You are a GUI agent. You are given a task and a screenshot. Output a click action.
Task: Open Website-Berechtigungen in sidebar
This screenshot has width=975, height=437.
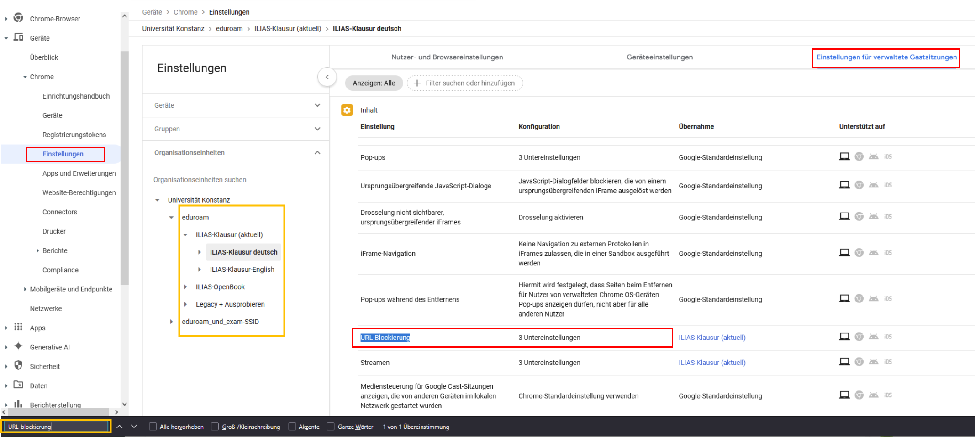click(79, 192)
